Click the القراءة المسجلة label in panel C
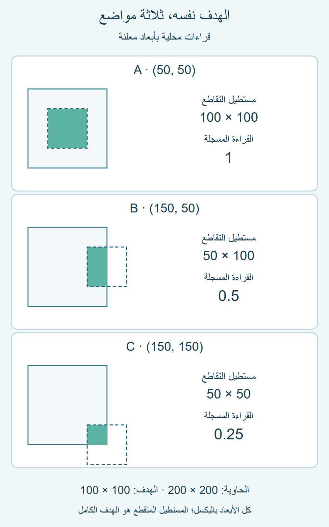Image resolution: width=329 pixels, height=527 pixels. click(x=229, y=415)
